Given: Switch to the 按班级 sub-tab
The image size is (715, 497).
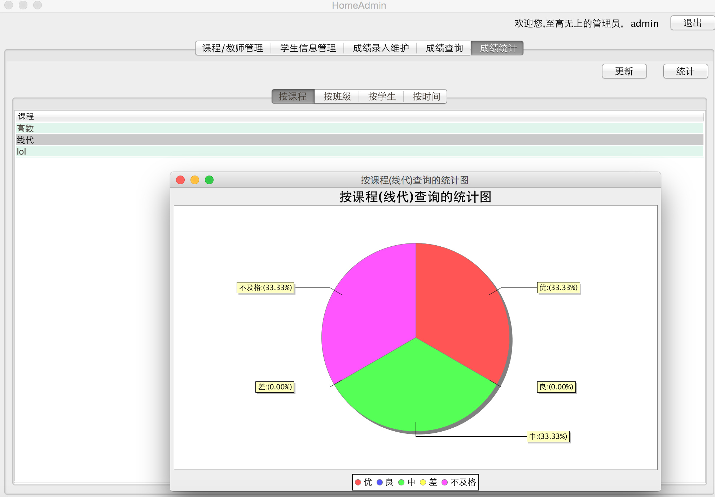Looking at the screenshot, I should click(x=337, y=96).
